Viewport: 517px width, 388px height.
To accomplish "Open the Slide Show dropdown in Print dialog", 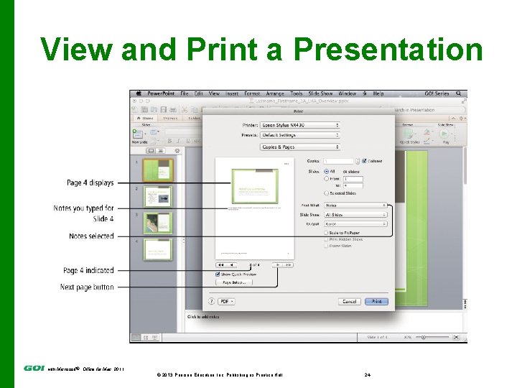I will [355, 214].
